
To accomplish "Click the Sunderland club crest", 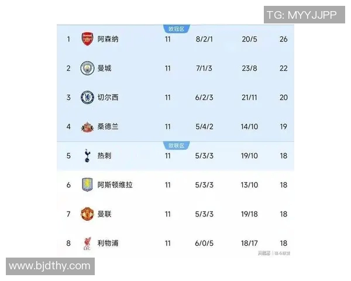I will [x=87, y=126].
